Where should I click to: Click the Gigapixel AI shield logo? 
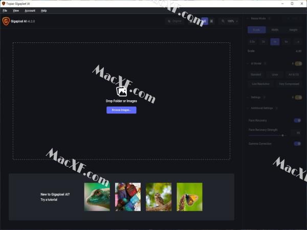pyautogui.click(x=6, y=21)
